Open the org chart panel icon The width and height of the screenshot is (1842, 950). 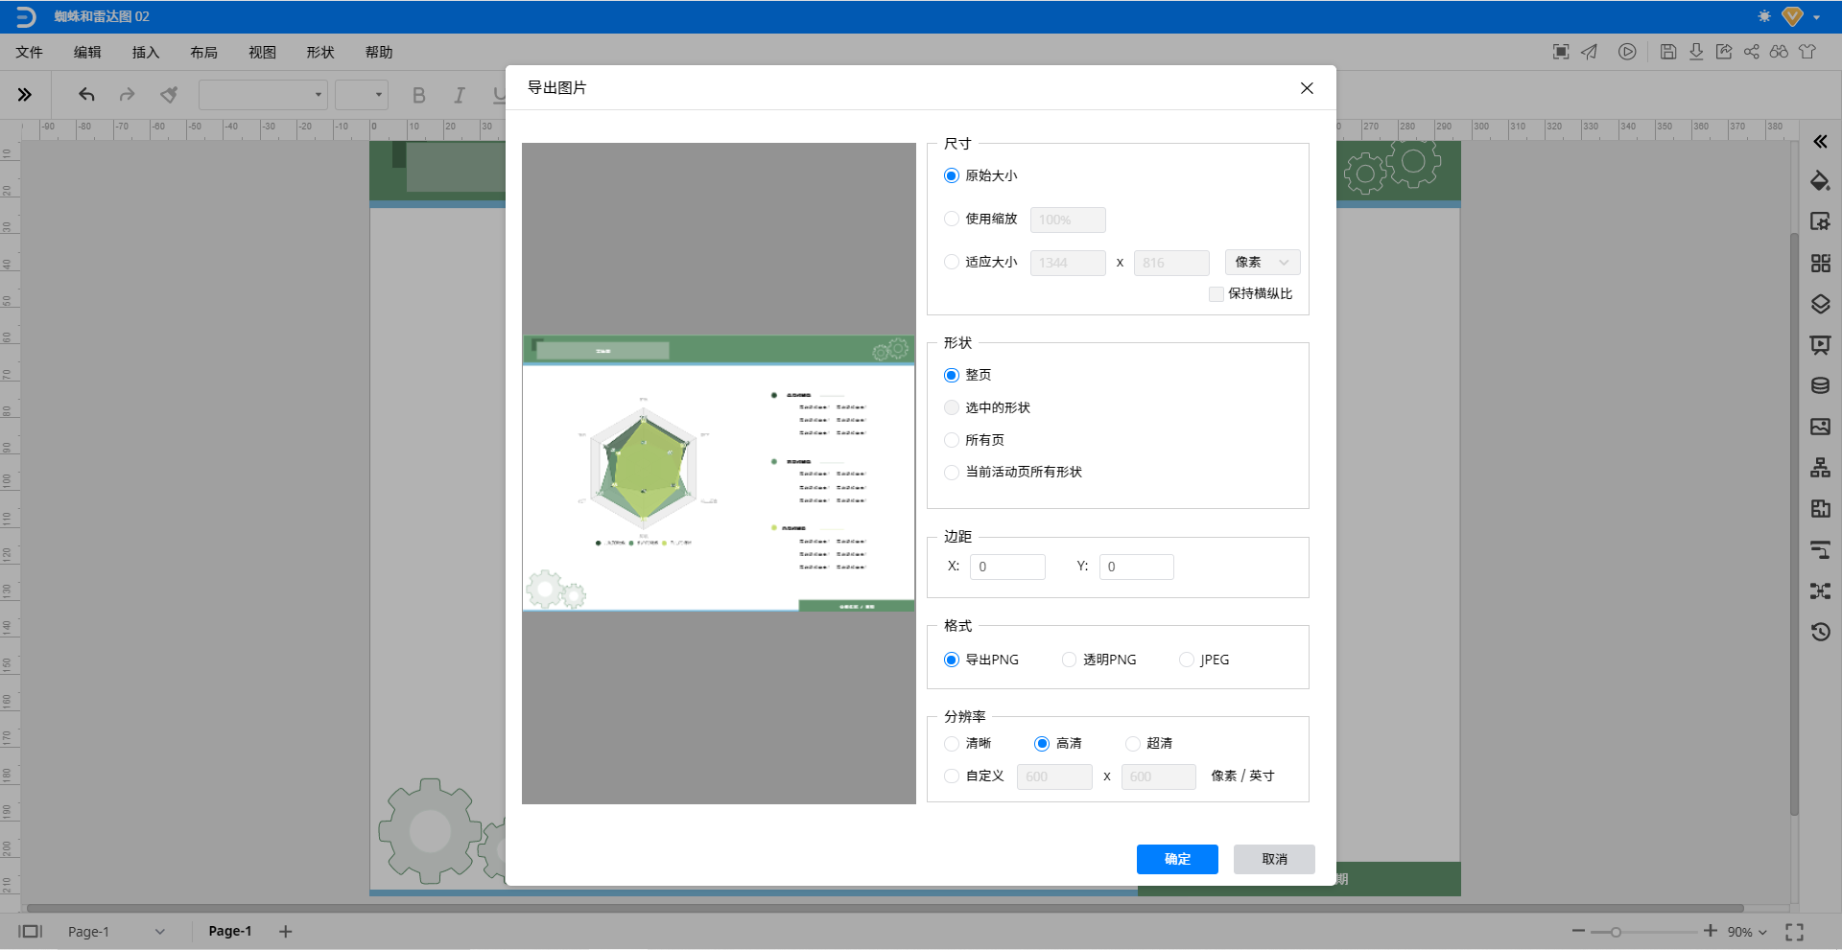[1820, 468]
